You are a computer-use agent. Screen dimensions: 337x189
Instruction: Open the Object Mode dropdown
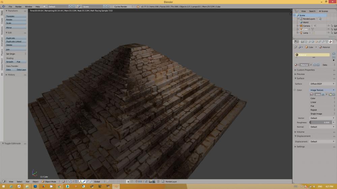tap(50, 182)
